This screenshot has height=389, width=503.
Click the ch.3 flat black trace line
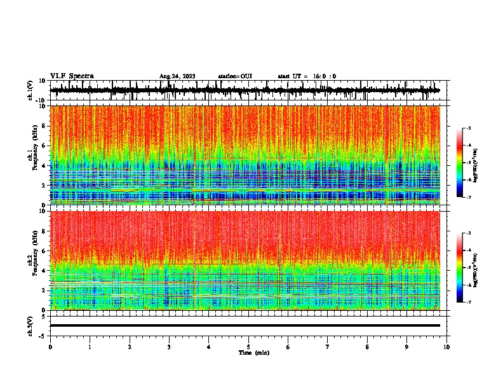click(245, 325)
